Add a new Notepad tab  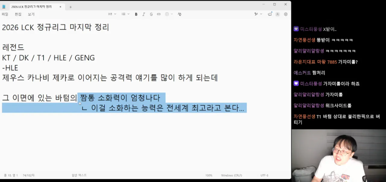[x=71, y=7]
